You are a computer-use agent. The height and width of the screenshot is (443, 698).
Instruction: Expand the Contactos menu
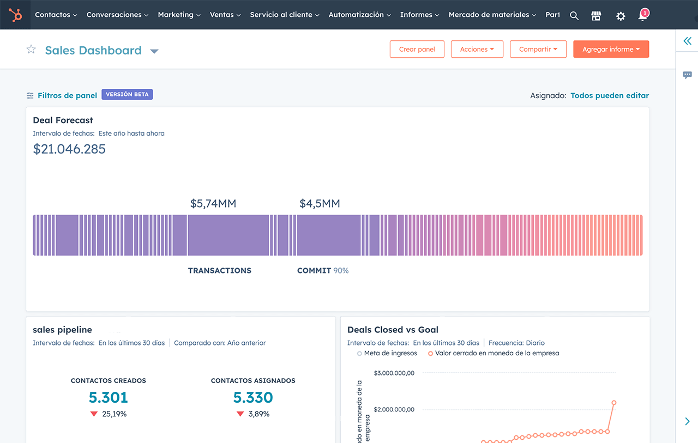tap(56, 15)
